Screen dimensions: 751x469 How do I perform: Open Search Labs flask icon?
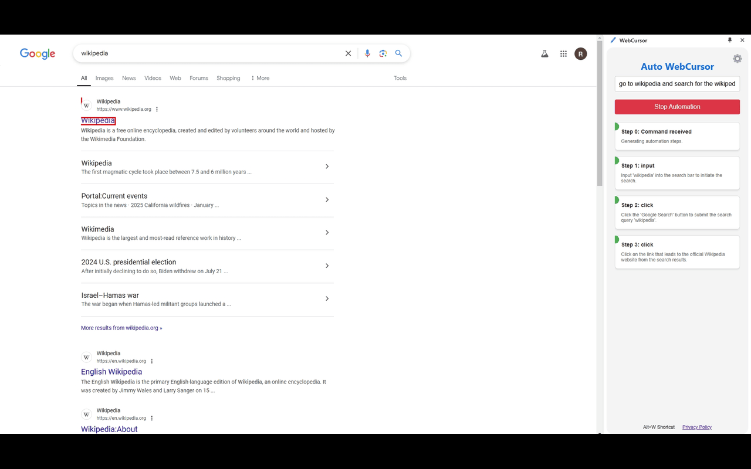tap(544, 54)
